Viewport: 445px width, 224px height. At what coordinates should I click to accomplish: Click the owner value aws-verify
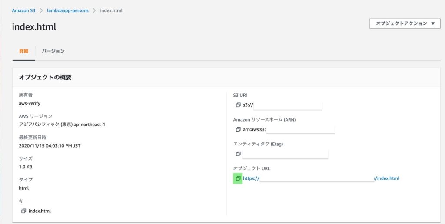click(x=30, y=104)
